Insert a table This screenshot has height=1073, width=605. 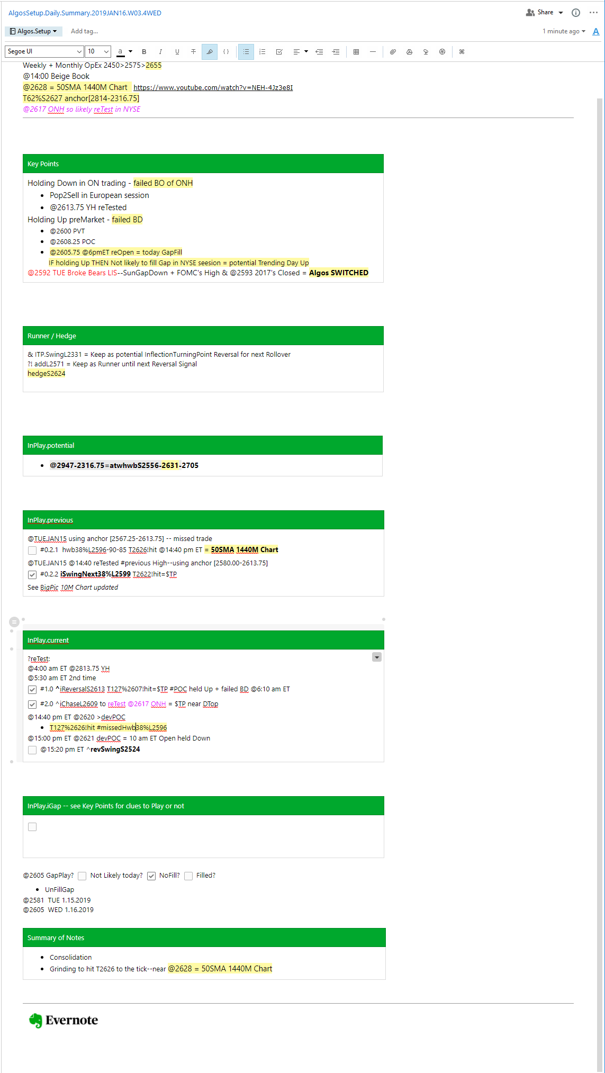[x=356, y=52]
